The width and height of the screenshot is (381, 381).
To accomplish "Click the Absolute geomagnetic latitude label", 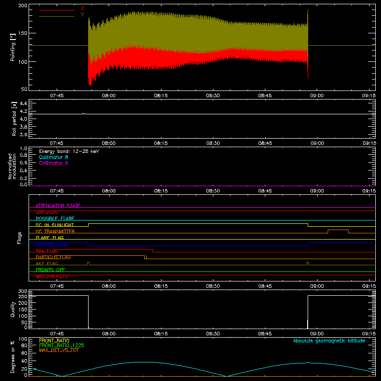I will [329, 341].
